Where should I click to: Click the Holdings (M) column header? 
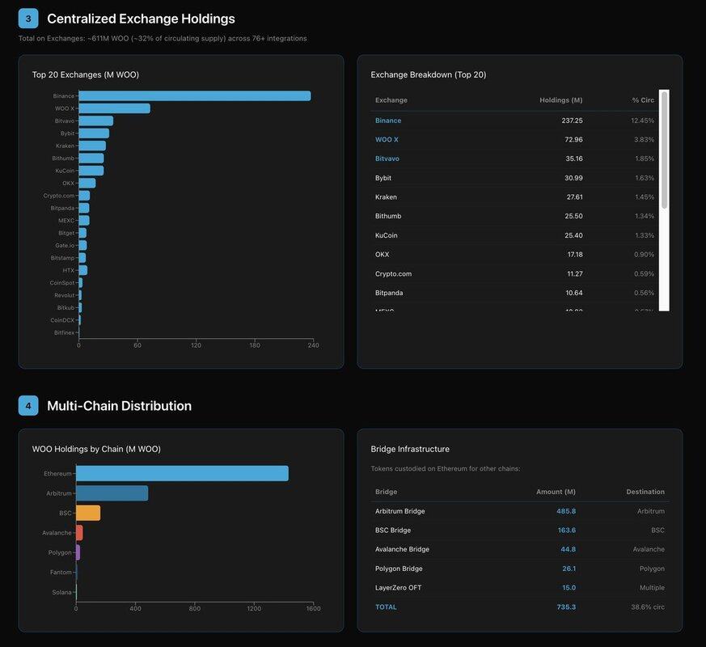tap(560, 100)
